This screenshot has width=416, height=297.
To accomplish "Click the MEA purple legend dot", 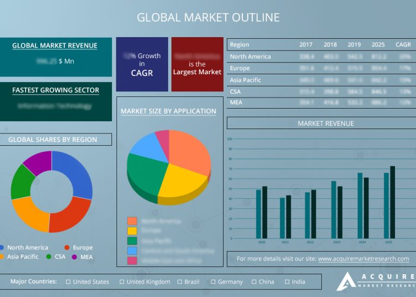I will [74, 257].
